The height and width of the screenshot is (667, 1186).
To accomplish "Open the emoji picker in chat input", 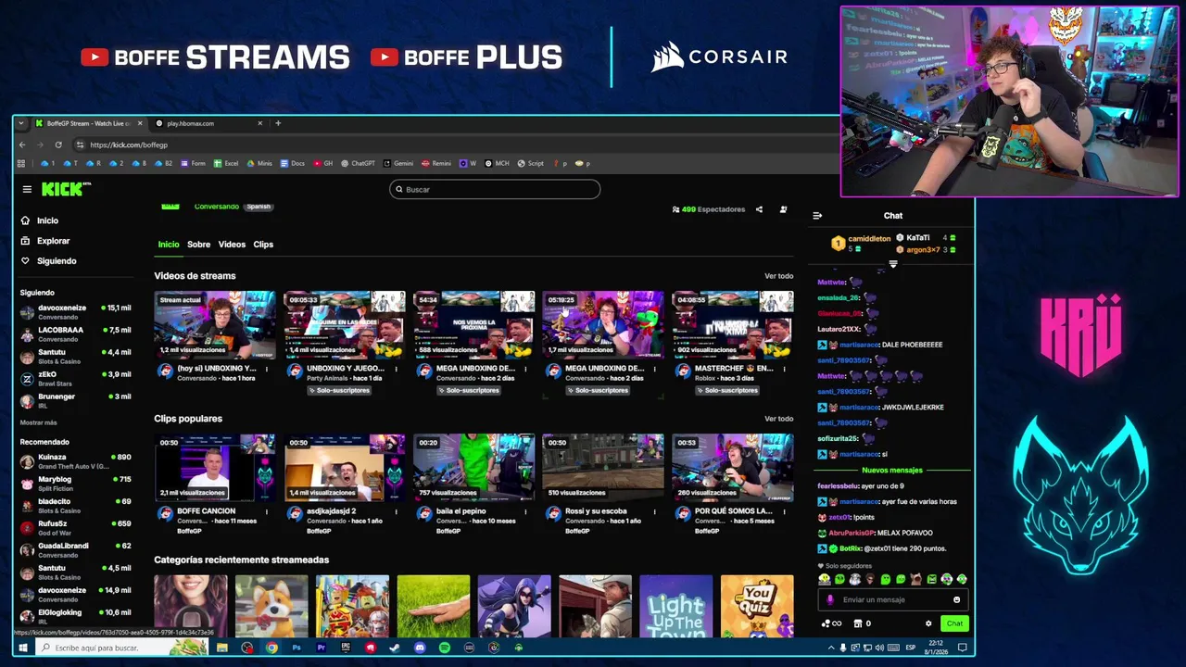I will (x=957, y=599).
